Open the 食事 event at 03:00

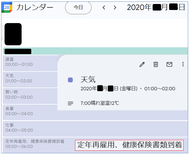click(28, 111)
